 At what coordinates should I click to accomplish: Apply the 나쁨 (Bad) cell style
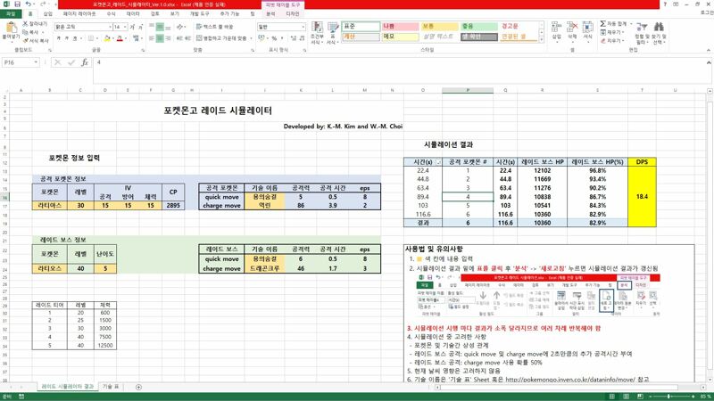point(400,27)
